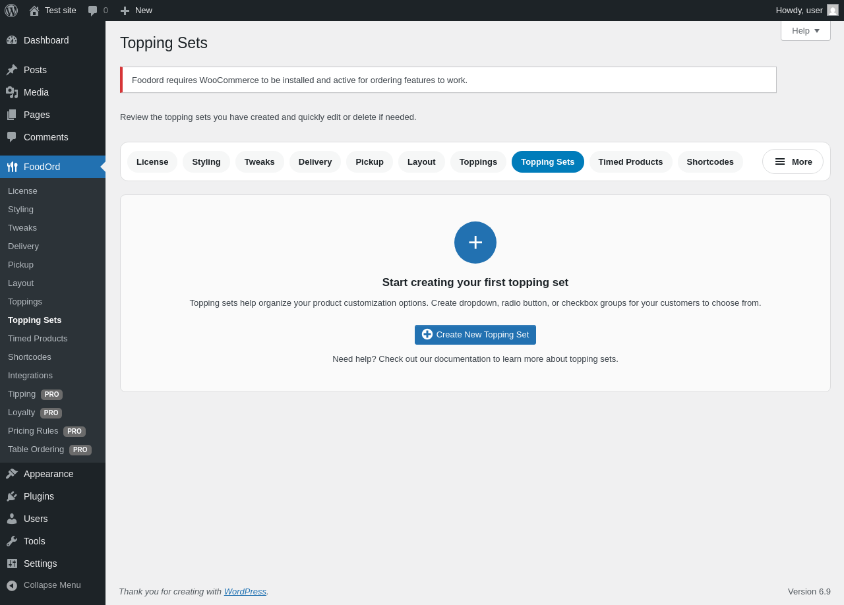Image resolution: width=844 pixels, height=605 pixels.
Task: Expand the Help dropdown
Action: point(806,30)
